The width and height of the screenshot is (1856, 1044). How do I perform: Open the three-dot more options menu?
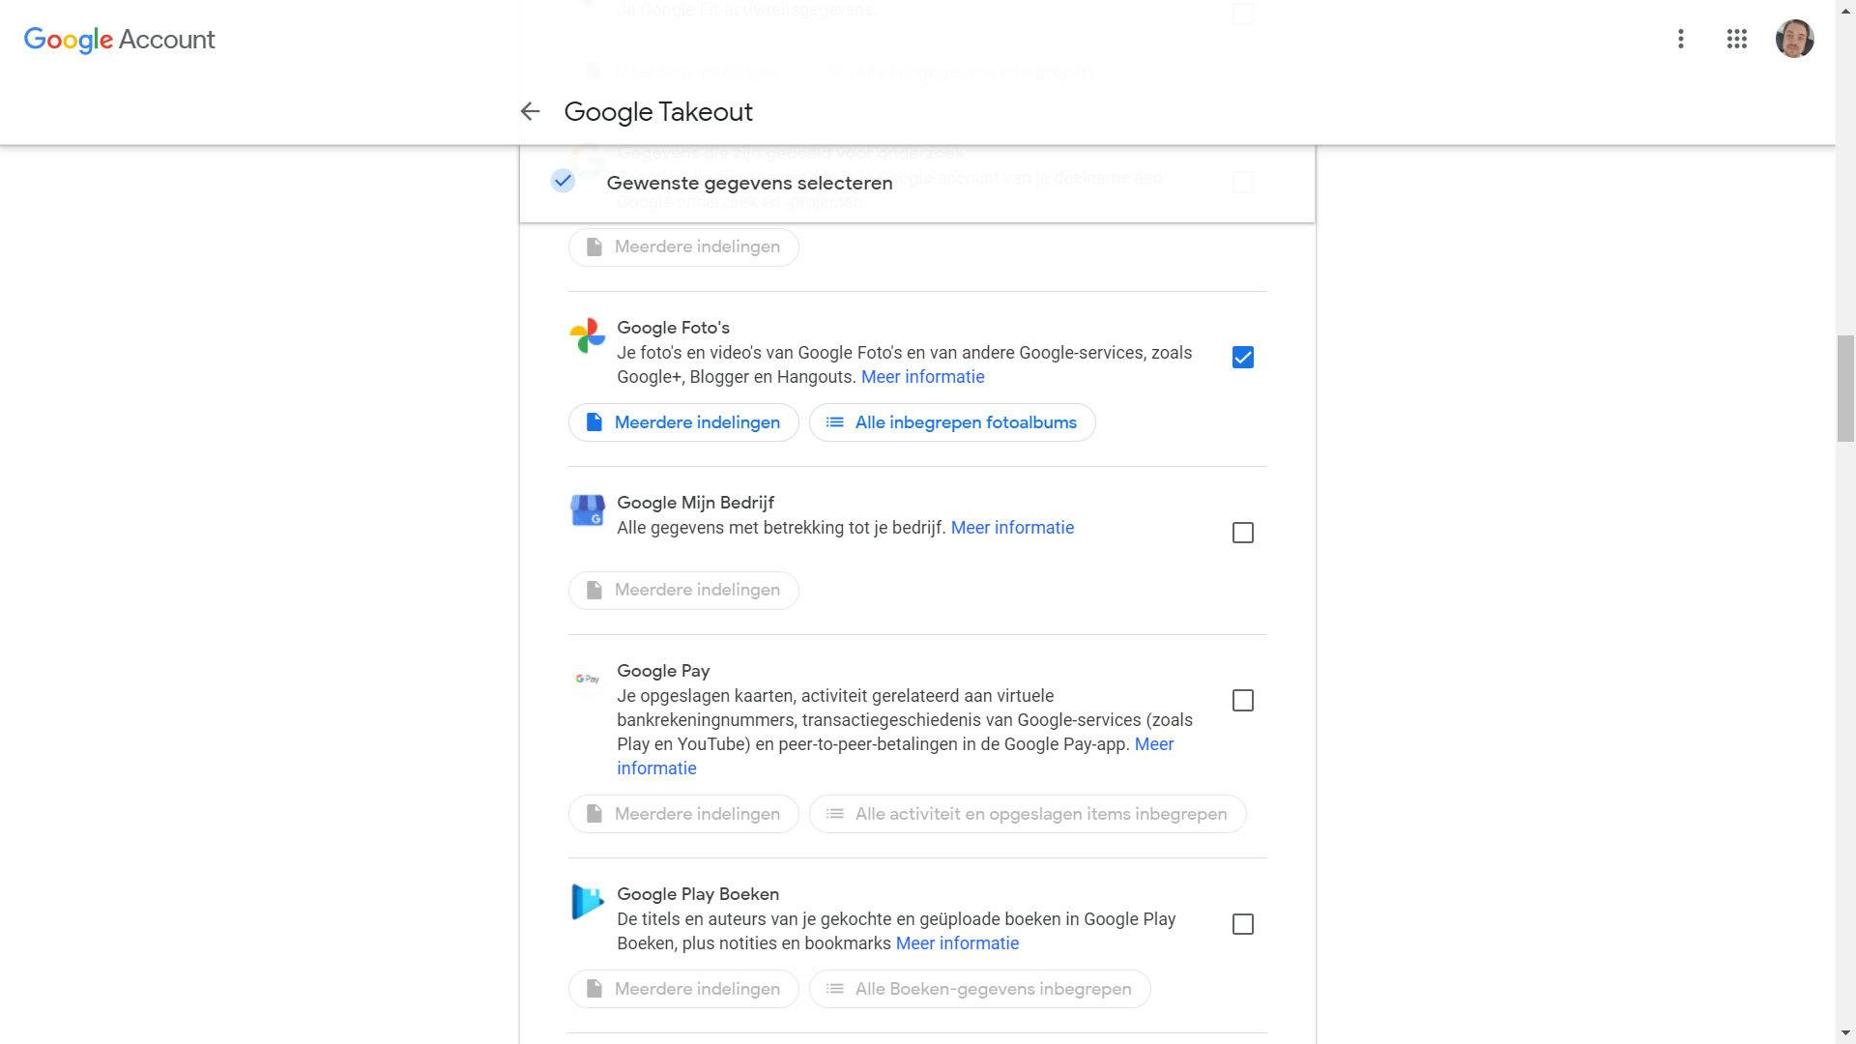click(x=1680, y=39)
